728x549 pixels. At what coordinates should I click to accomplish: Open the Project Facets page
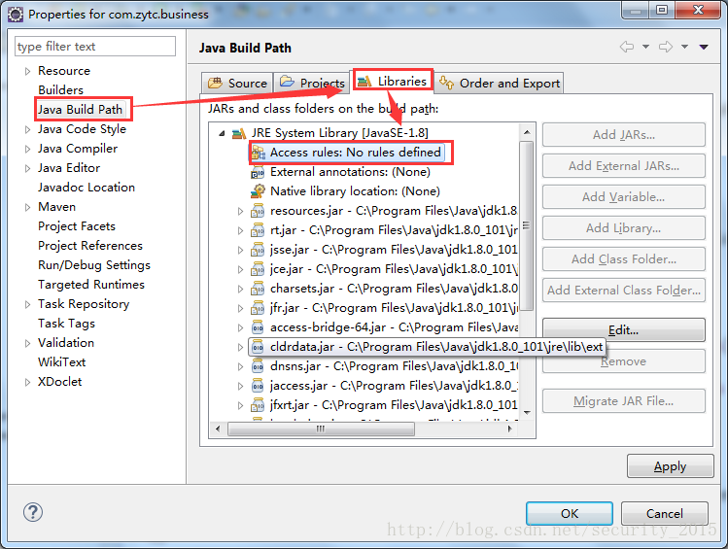click(x=77, y=226)
